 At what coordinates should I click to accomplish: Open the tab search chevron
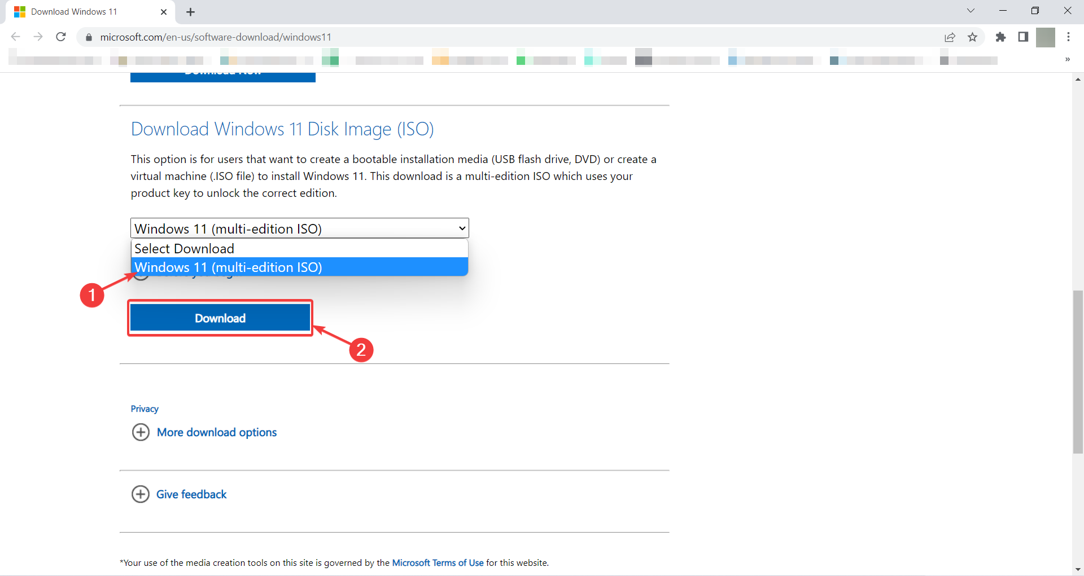pos(971,10)
